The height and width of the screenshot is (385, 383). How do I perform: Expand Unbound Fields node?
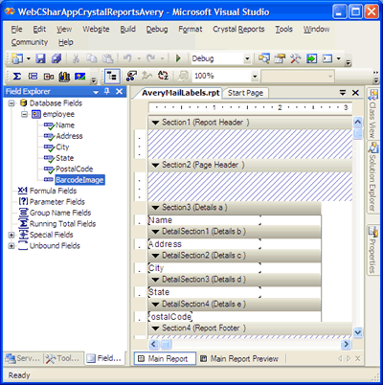click(11, 246)
